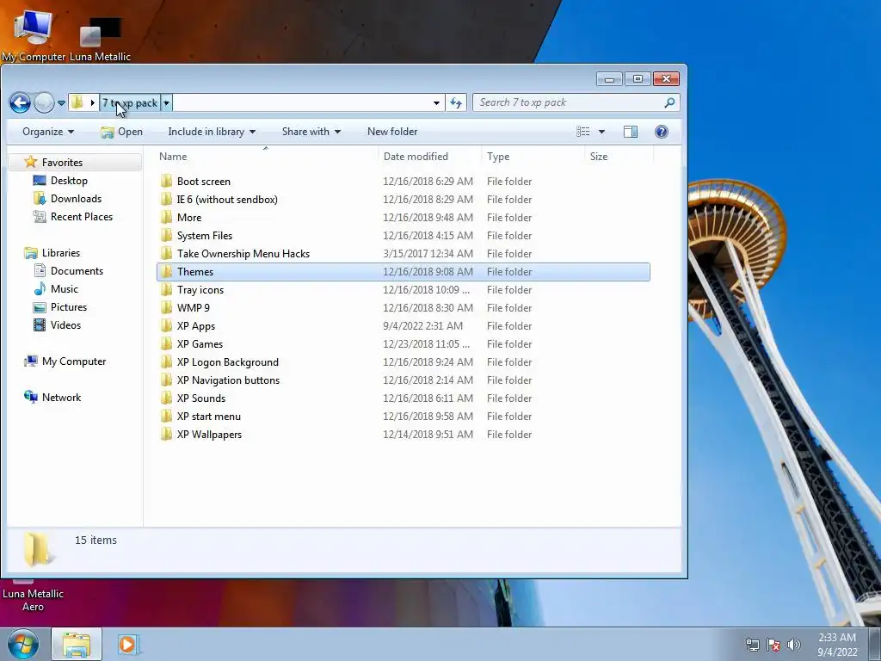Select the 'WMP 9' folder

(x=403, y=308)
